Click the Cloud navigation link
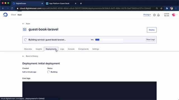The height and width of the screenshot is (100, 179). 13,15
